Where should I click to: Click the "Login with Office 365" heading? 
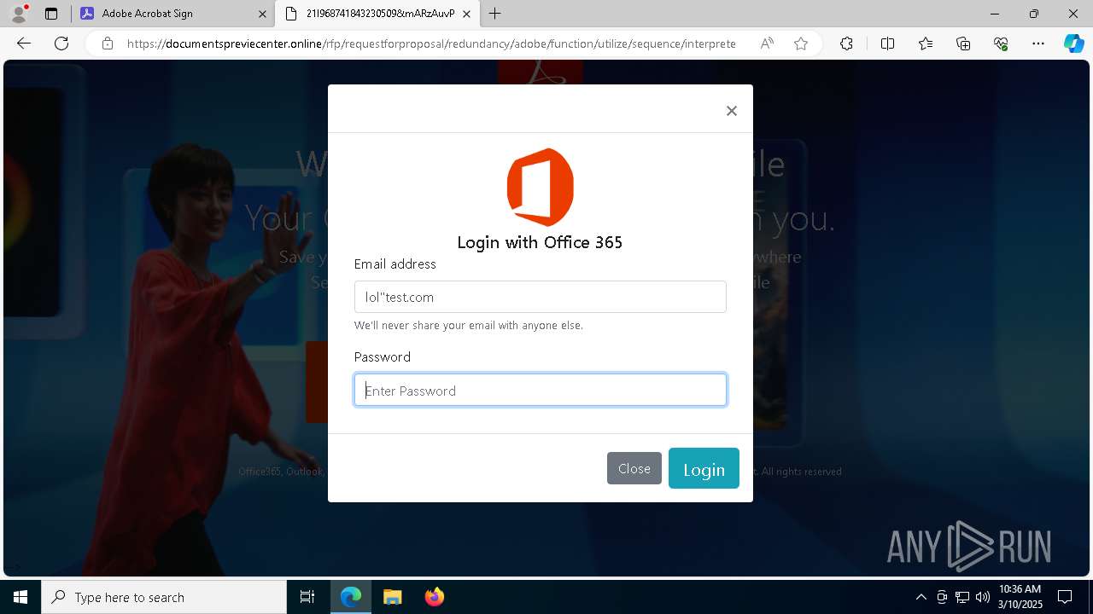pyautogui.click(x=540, y=242)
